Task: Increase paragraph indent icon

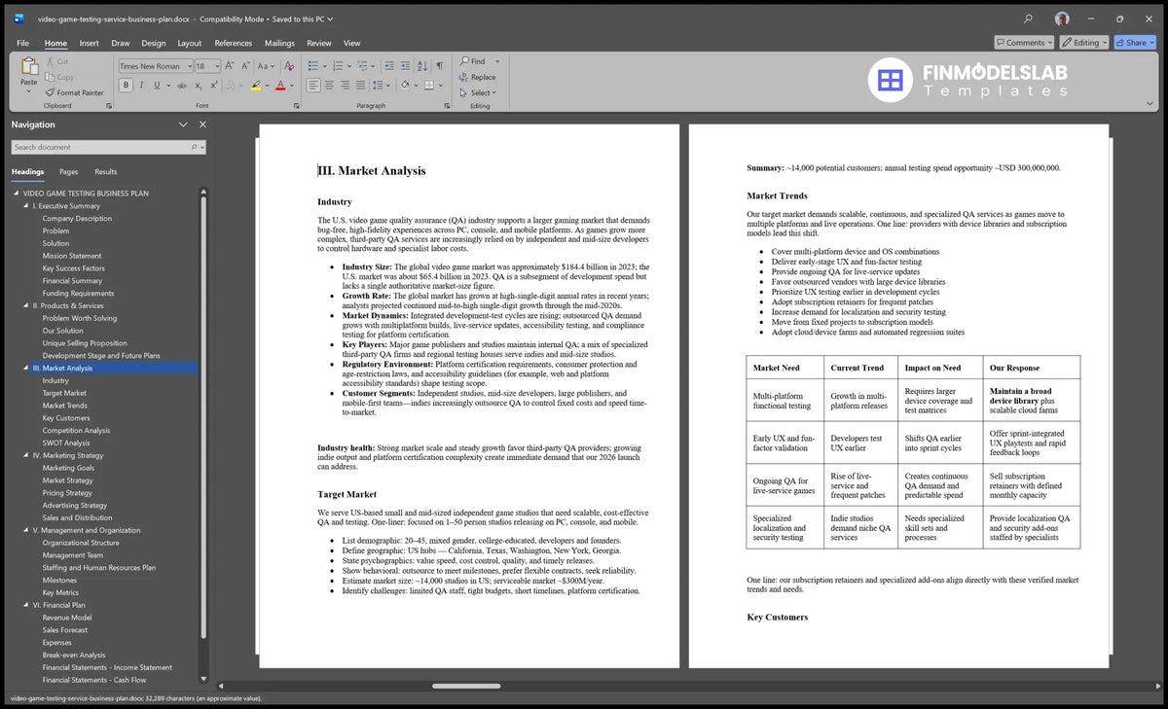Action: tap(406, 66)
